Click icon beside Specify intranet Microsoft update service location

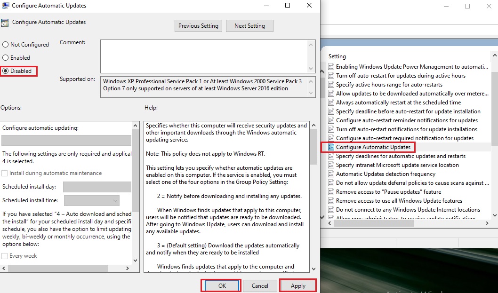coord(331,165)
